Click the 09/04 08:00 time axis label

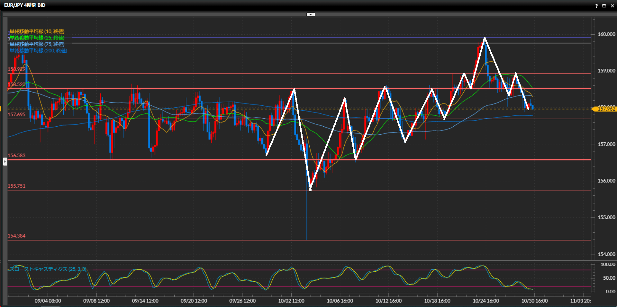pyautogui.click(x=48, y=301)
